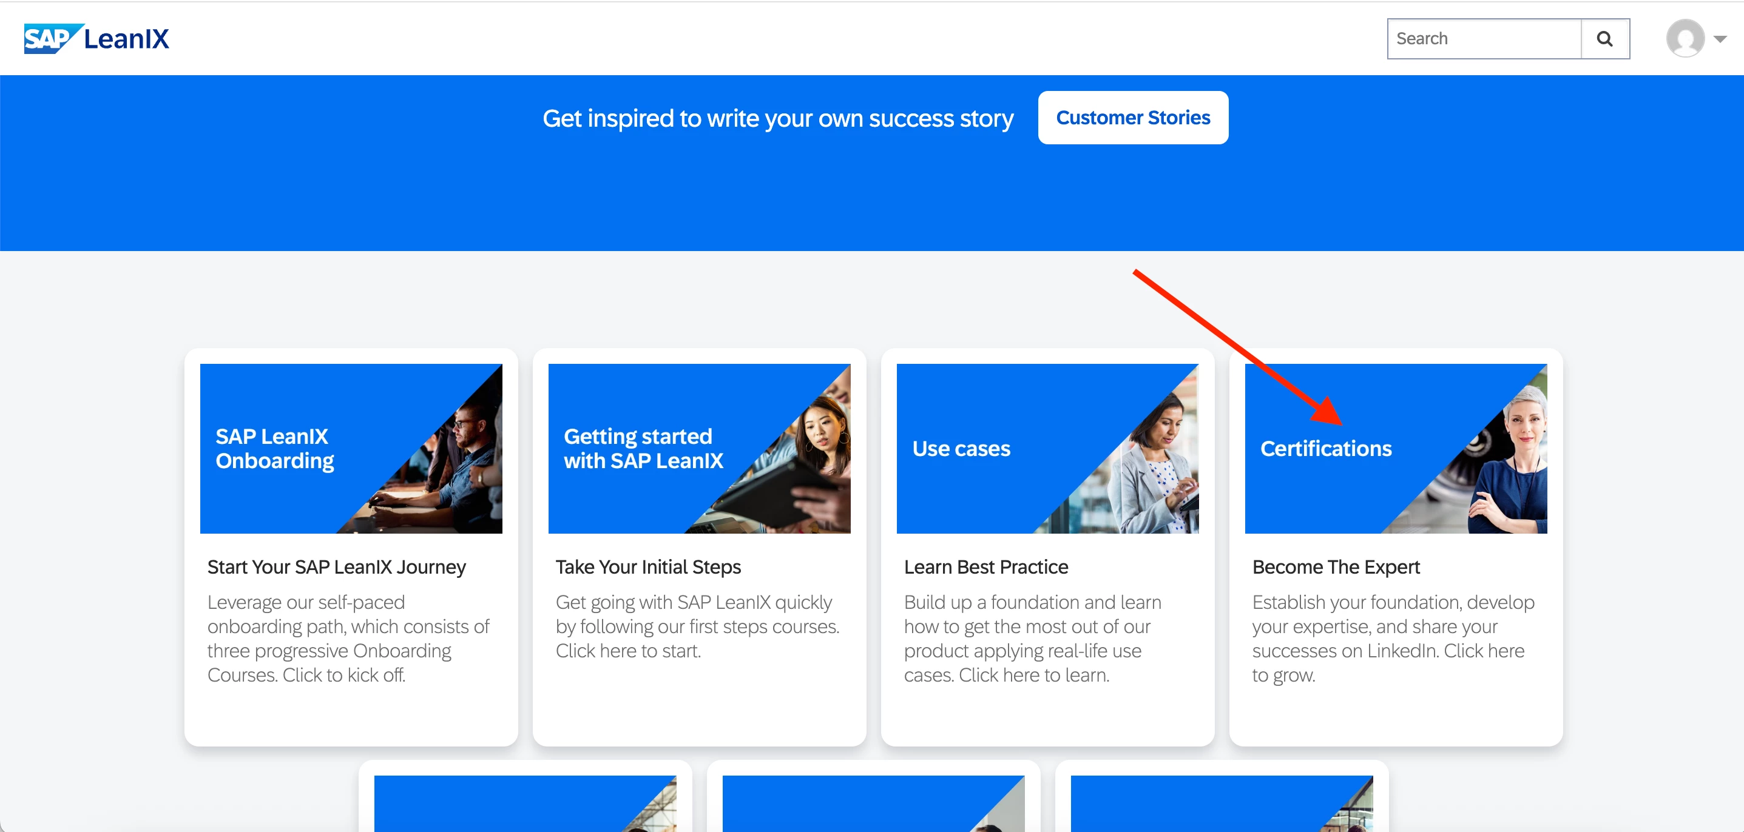Viewport: 1744px width, 832px height.
Task: Open Getting started with SAP LeanIX thumbnail
Action: (698, 449)
